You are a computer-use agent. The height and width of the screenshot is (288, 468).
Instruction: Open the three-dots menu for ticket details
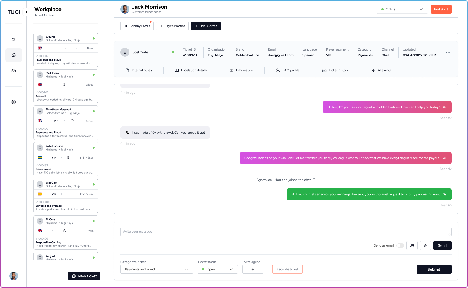click(448, 52)
